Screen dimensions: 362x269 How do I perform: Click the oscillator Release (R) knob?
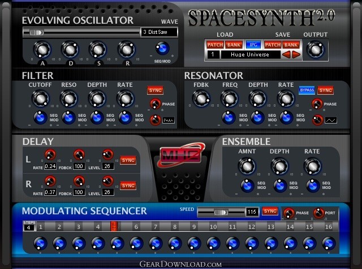coord(126,50)
